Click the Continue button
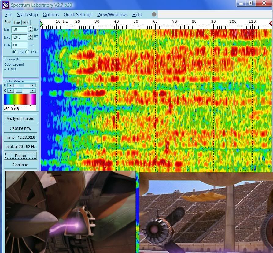Image resolution: width=273 pixels, height=253 pixels. pos(20,165)
